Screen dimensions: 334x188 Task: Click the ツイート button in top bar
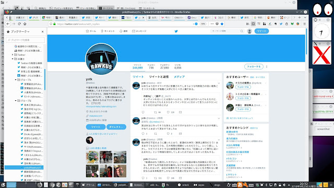click(x=261, y=31)
